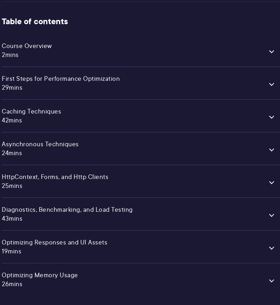Screen dimensions: 280x305
Task: Expand the Course Overview chevron
Action: click(271, 52)
